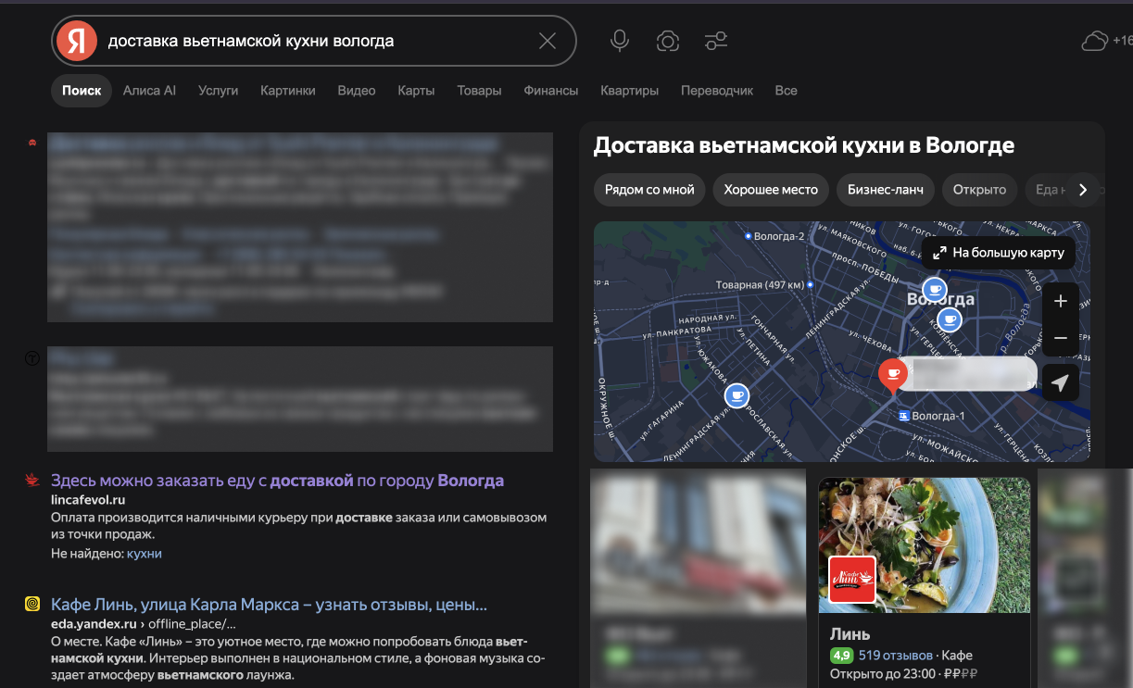
Task: Switch to the Алиса AI tab
Action: (149, 91)
